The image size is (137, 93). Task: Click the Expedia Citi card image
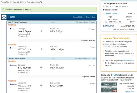109,88
